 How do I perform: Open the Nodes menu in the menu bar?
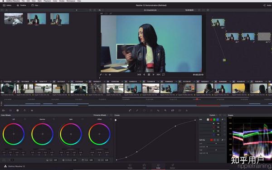point(62,1)
